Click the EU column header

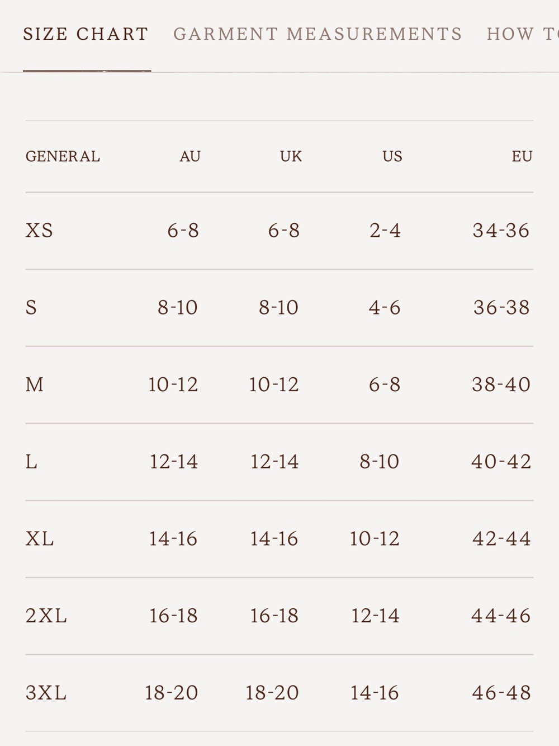[x=522, y=156]
